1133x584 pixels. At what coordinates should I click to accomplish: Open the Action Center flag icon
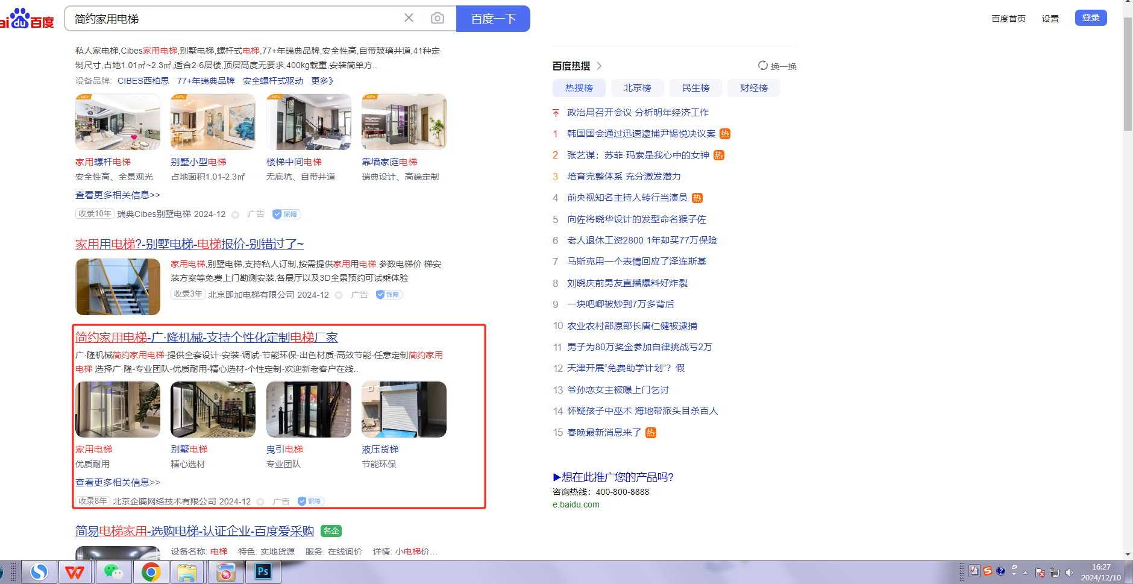1040,573
